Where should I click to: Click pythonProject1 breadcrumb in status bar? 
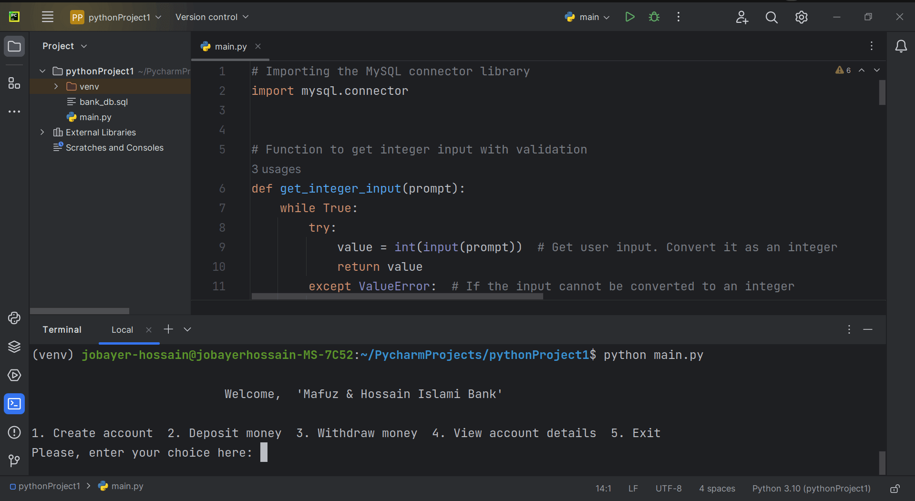pos(45,486)
